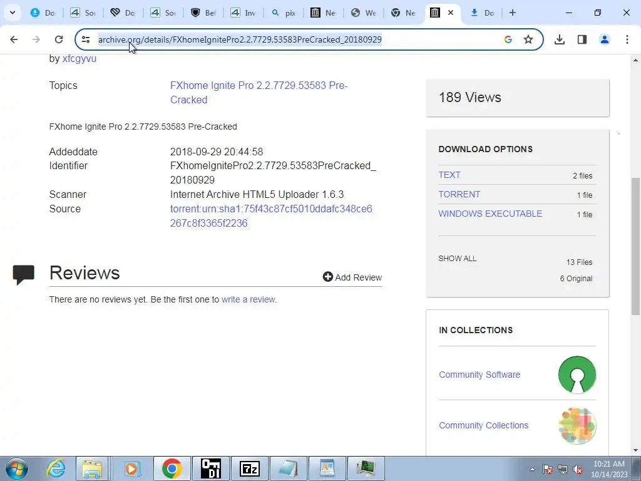The width and height of the screenshot is (641, 481).
Task: Open Windows Media Player from taskbar
Action: [x=131, y=468]
